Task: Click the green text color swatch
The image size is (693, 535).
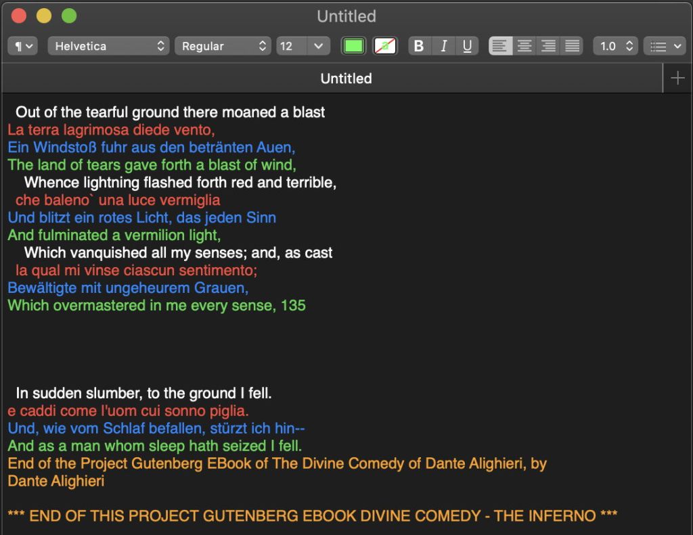Action: [353, 46]
